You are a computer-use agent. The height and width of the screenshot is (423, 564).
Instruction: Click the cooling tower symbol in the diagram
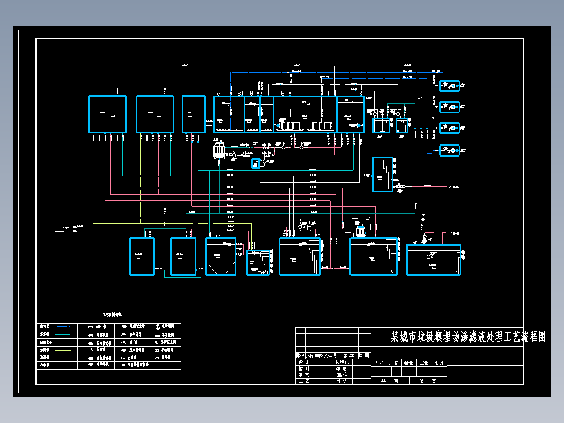coord(219,149)
